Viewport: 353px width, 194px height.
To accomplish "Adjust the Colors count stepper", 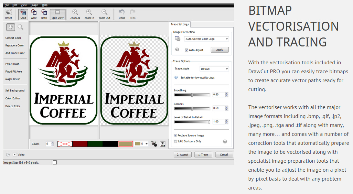I will coord(52,144).
